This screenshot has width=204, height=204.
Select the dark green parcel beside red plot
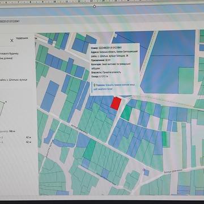click(126, 113)
